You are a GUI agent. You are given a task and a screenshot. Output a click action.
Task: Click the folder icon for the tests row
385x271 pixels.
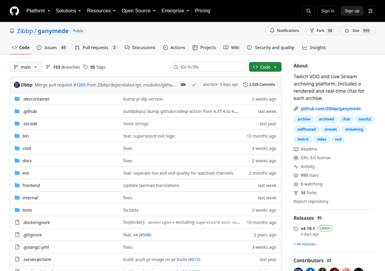tap(17, 210)
